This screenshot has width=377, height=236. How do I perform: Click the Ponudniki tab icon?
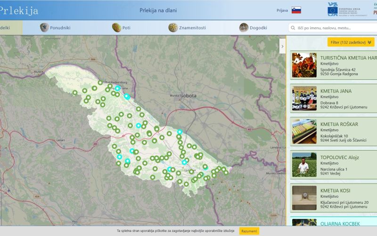pyautogui.click(x=44, y=27)
